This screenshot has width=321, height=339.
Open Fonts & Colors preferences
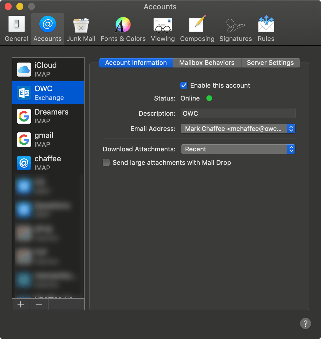click(123, 29)
